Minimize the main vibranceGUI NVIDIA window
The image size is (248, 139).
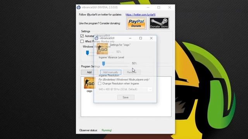coord(148,7)
